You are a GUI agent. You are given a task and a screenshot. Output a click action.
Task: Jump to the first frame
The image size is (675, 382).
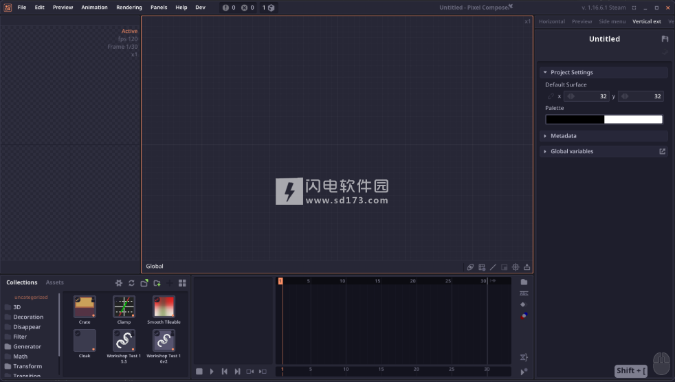pos(224,371)
